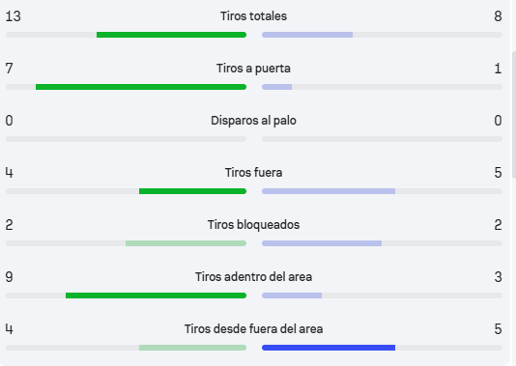Click the vertical scrollbar on right edge
The image size is (516, 366).
click(x=514, y=115)
